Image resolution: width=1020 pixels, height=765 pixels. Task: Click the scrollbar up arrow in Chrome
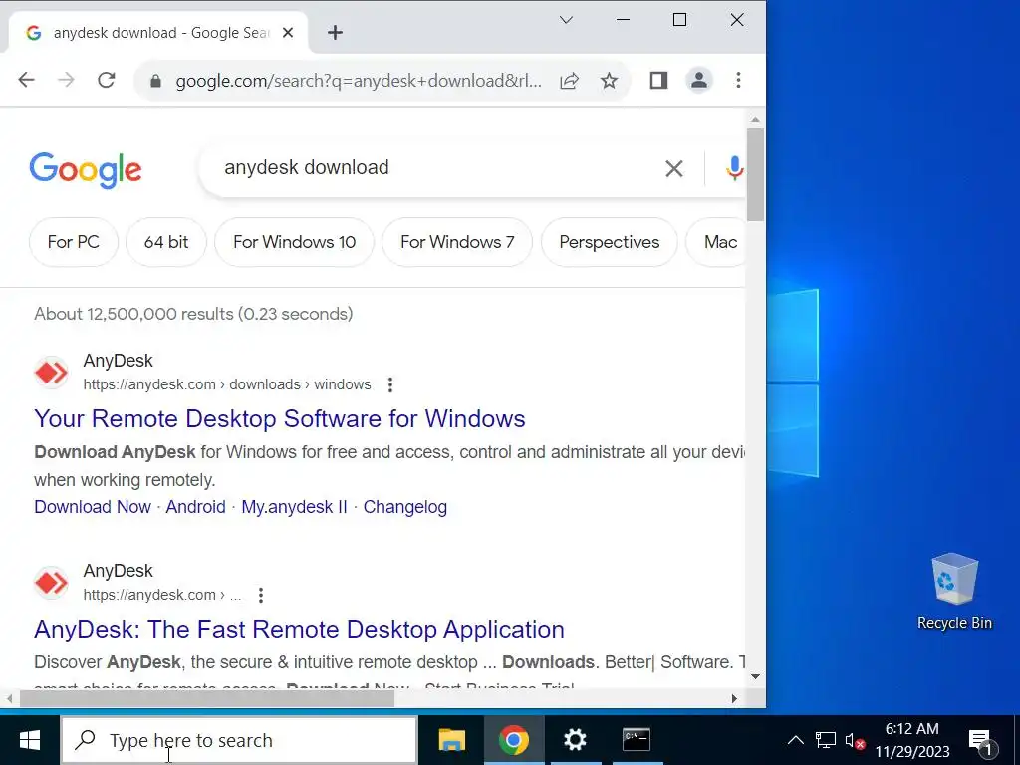[x=755, y=120]
